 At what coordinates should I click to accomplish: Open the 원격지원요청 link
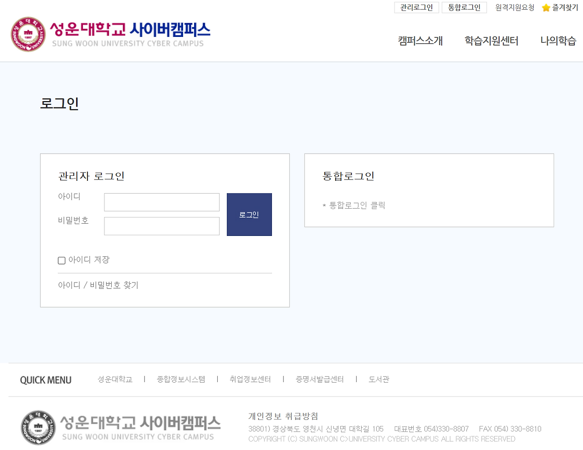[x=514, y=7]
